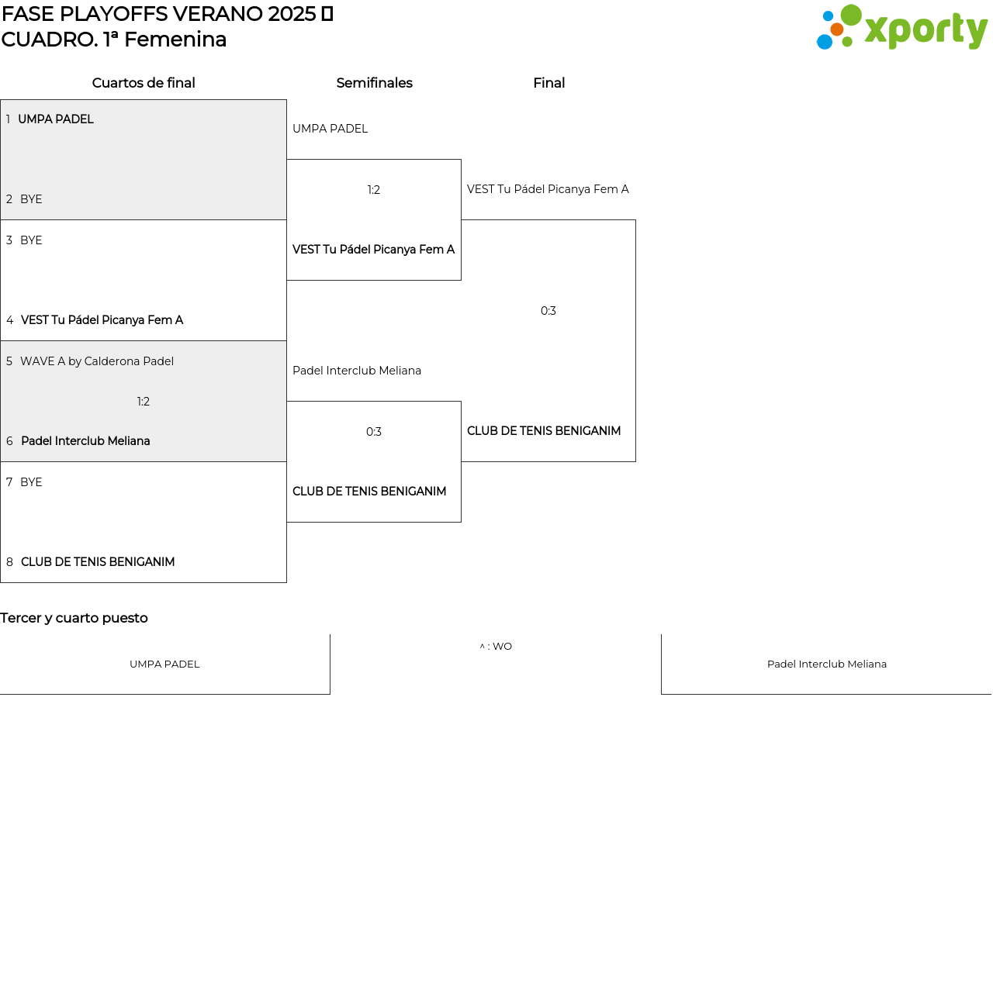The width and height of the screenshot is (993, 994).
Task: Click the final 0:3 score
Action: click(x=548, y=311)
